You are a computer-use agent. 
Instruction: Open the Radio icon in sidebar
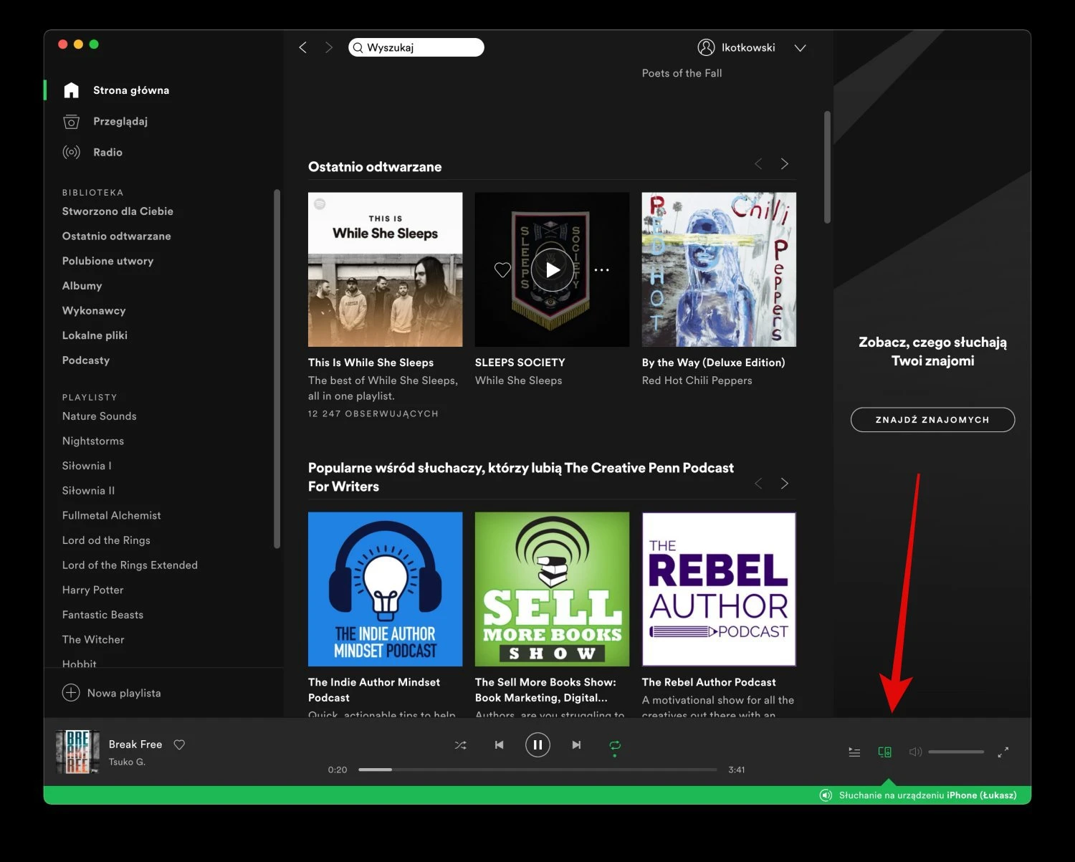click(x=71, y=152)
